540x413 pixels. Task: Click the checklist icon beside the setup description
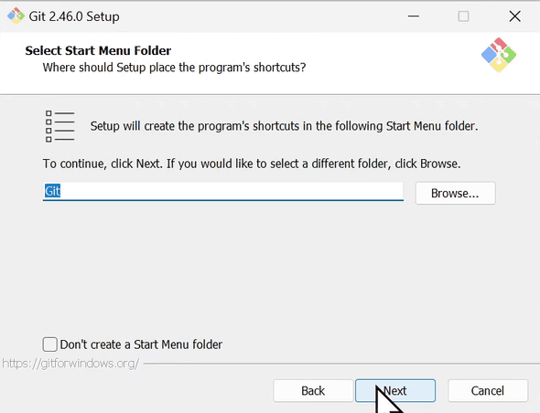coord(59,126)
